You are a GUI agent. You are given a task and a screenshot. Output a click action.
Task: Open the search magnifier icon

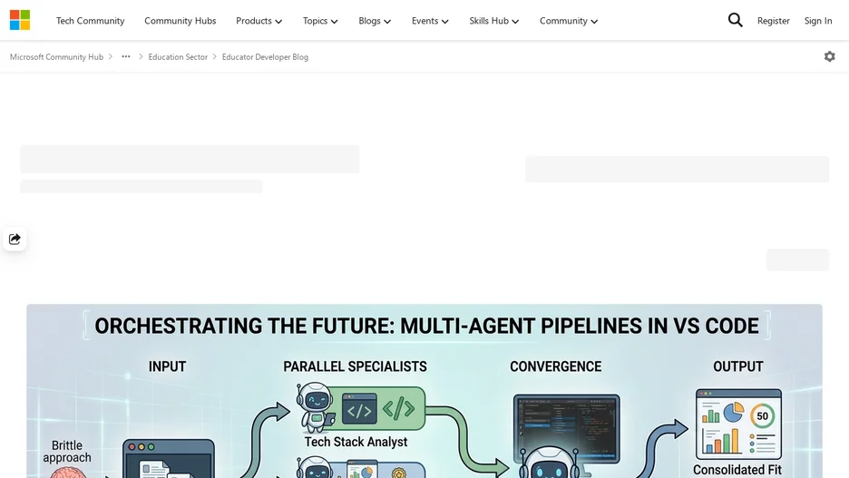735,20
